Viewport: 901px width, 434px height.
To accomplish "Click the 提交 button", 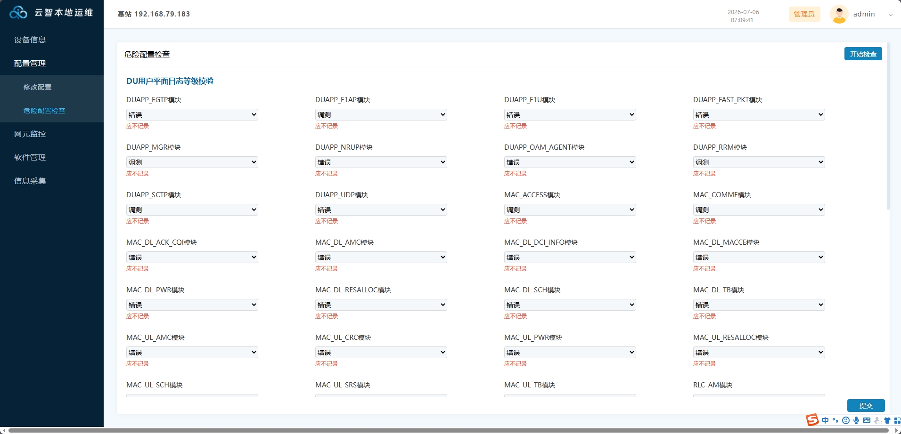I will tap(866, 406).
